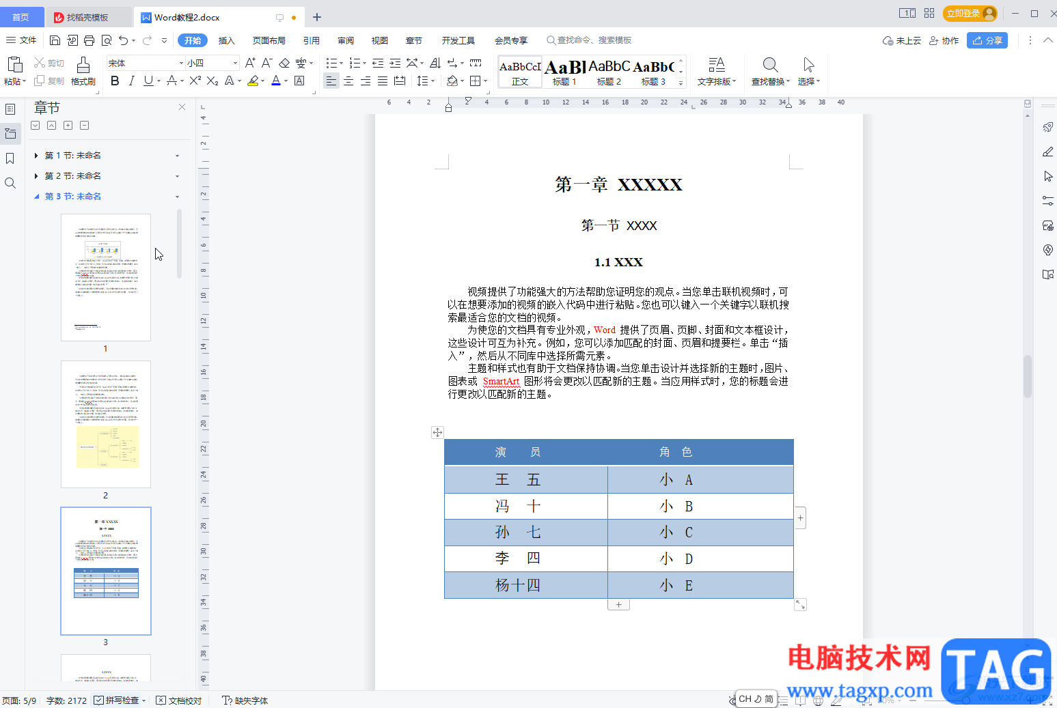Click the Save document icon
Screen dimensions: 1057x708
[55, 40]
